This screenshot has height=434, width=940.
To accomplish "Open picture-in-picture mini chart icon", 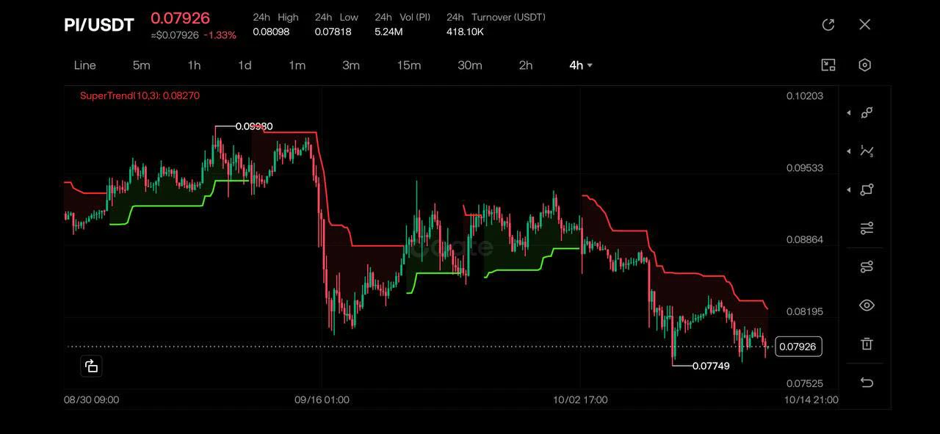I will (x=828, y=65).
